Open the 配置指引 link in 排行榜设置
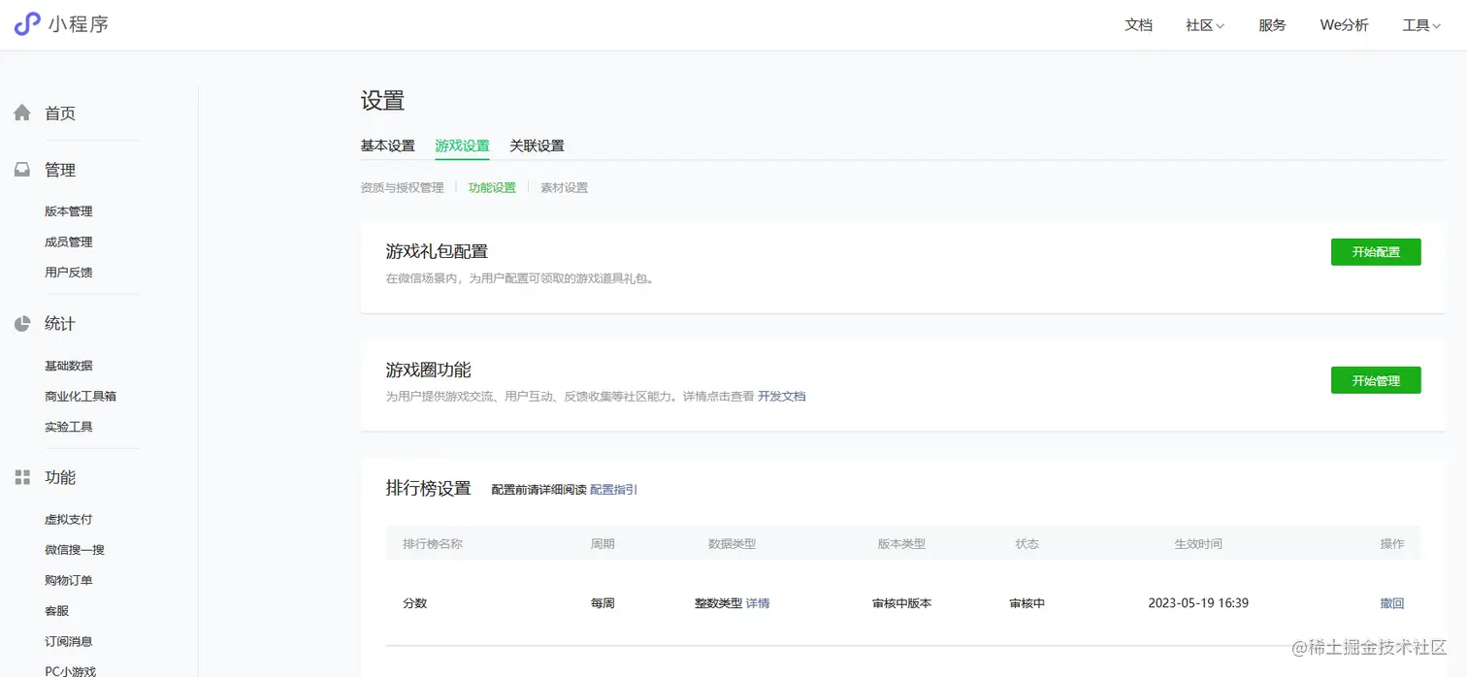The image size is (1467, 677). [612, 489]
